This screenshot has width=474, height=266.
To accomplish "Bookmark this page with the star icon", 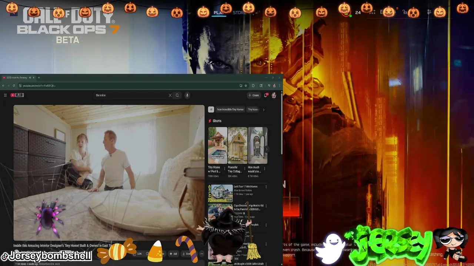I will point(246,86).
